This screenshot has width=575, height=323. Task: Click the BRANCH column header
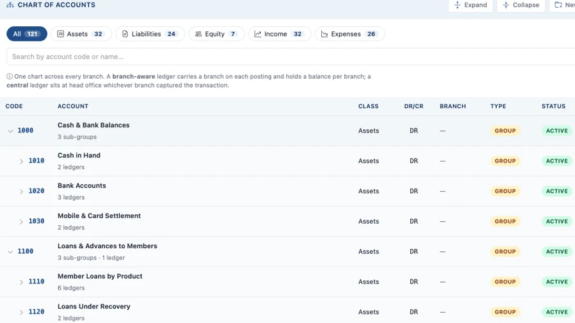tap(453, 106)
